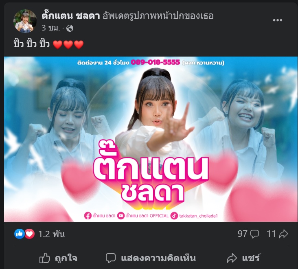Viewport: 298px width, 269px height.
Task: Click the blue like reaction icon
Action: [20, 234]
